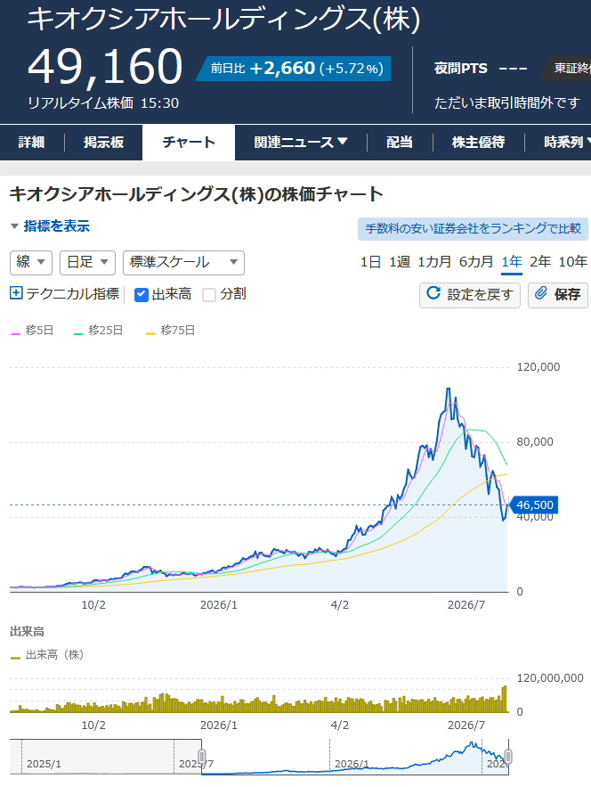This screenshot has height=787, width=591.
Task: Click the 2025/1 marker in navigator
Action: tap(44, 764)
